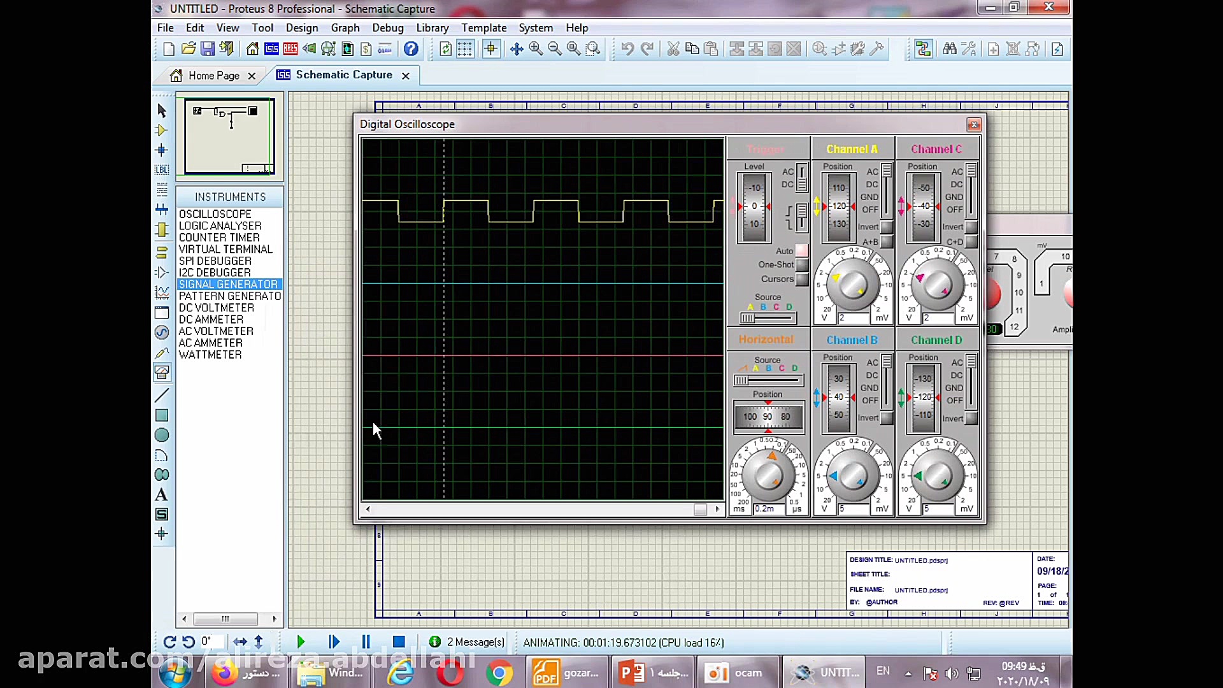The height and width of the screenshot is (688, 1223).
Task: Toggle the Auto trigger button
Action: click(x=802, y=251)
